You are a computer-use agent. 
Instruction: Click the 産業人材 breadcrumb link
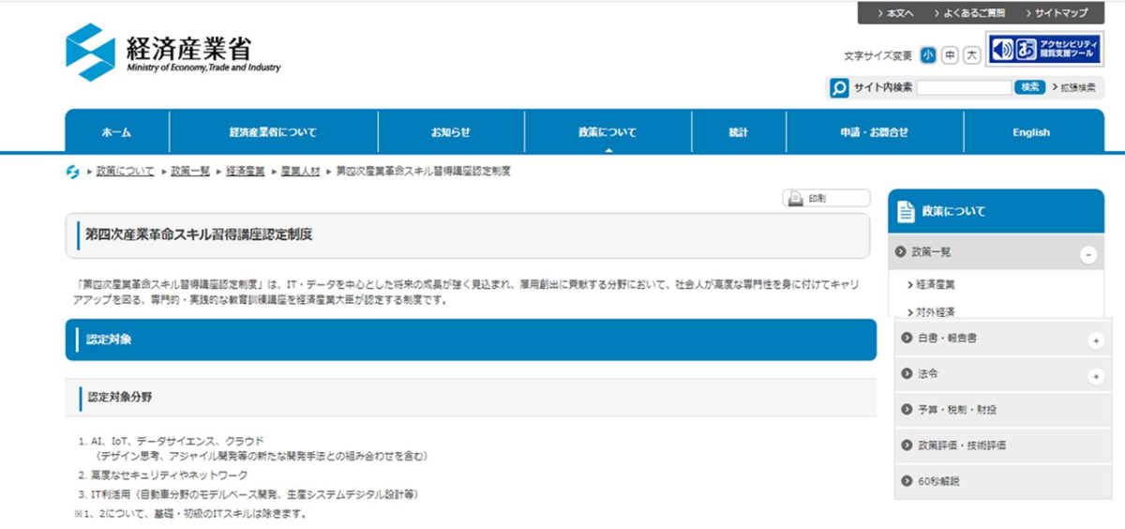pos(300,172)
